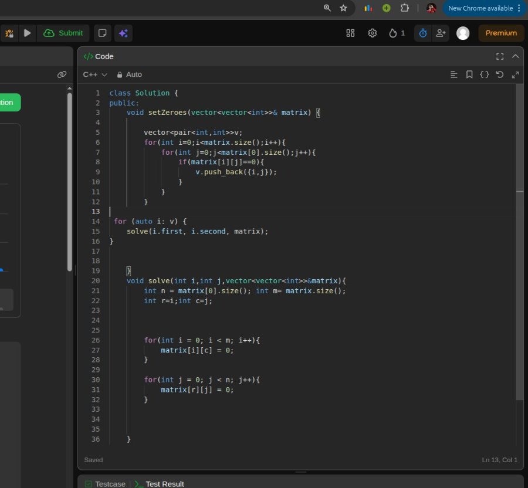The image size is (528, 488).
Task: Open the layout grid icon
Action: [350, 33]
